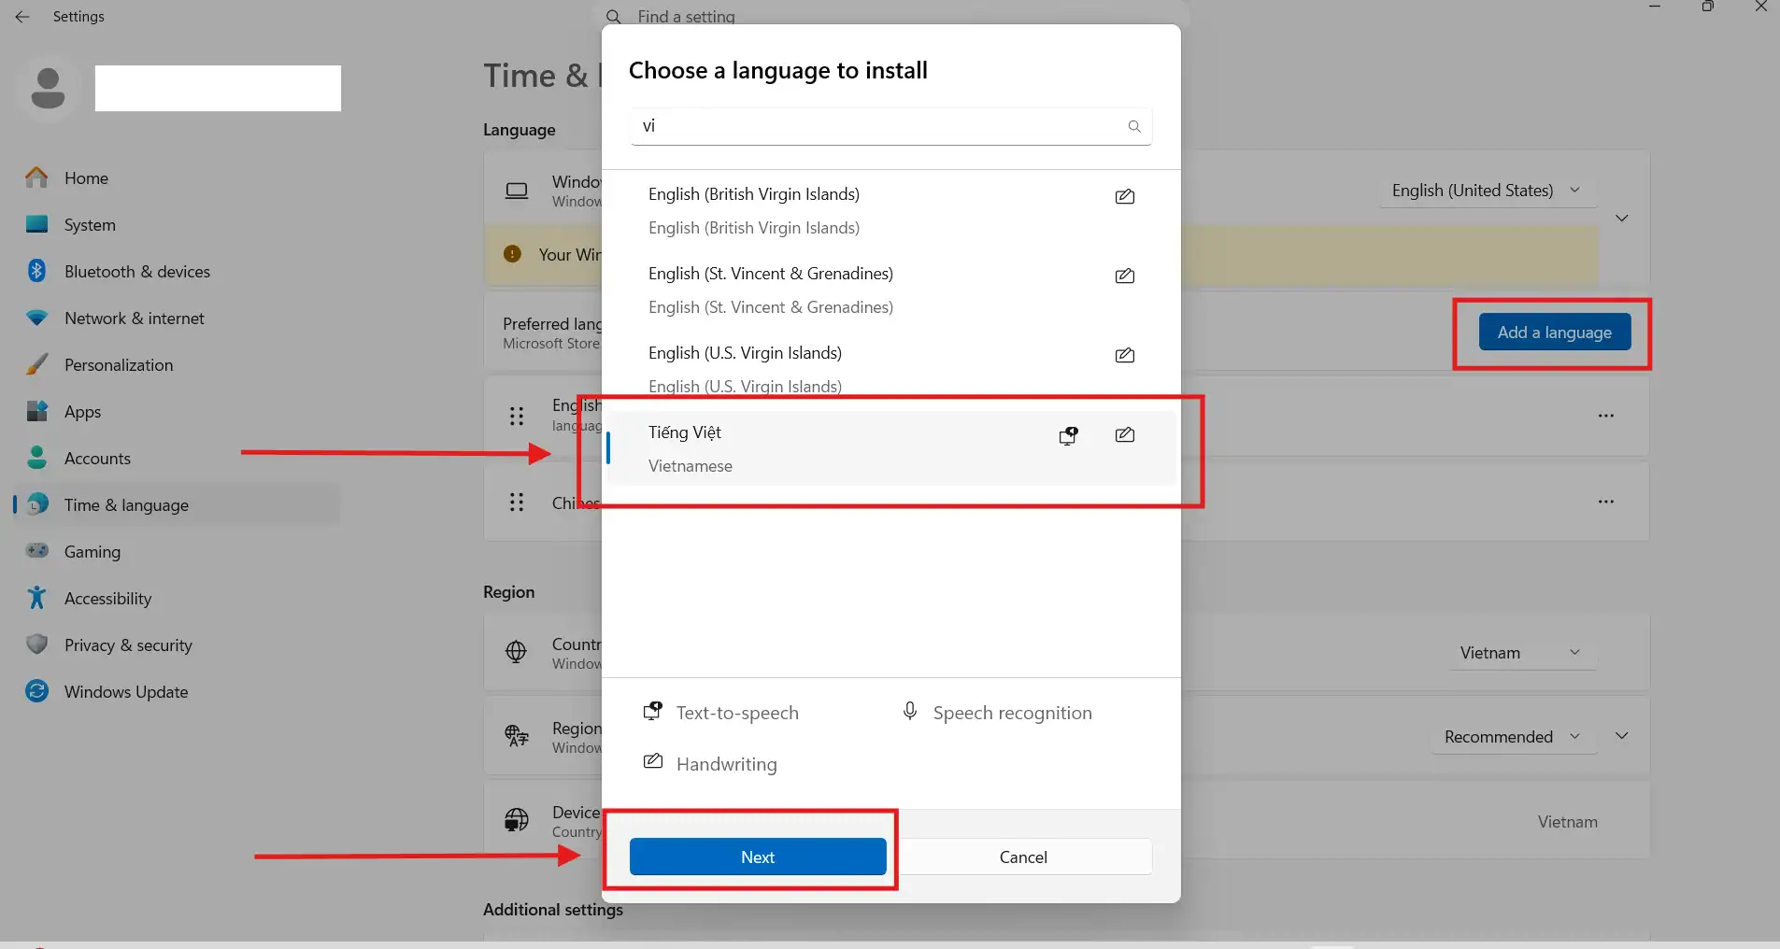Click the search magnifier in language dialog
The height and width of the screenshot is (949, 1780).
click(x=1133, y=127)
